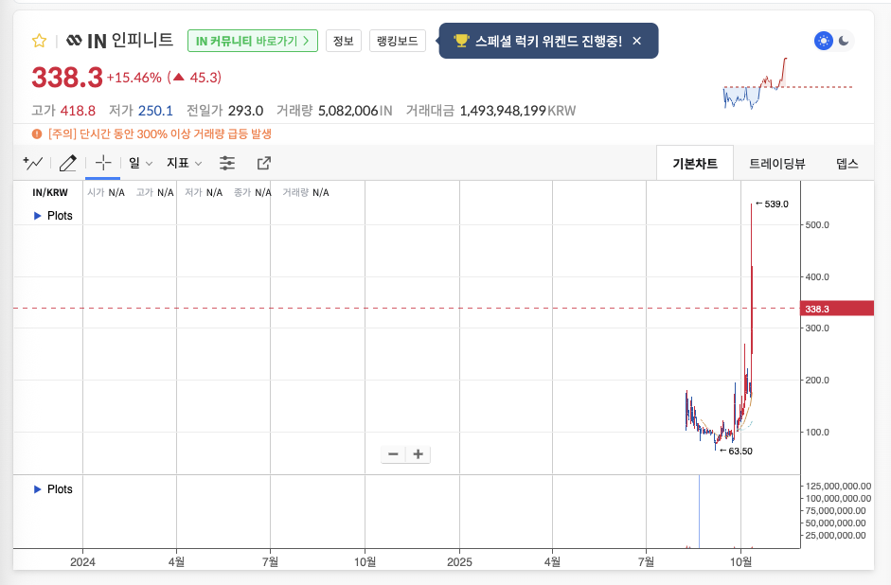Close the 스페셜 럭키 위켄드 tooltip banner
891x585 pixels.
637,41
